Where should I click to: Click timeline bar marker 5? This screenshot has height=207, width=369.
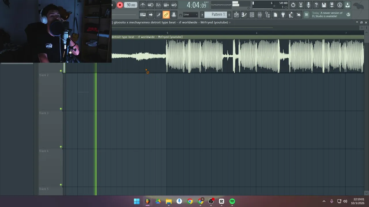167,33
